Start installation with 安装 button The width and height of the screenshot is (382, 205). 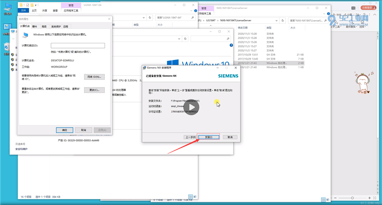209,137
